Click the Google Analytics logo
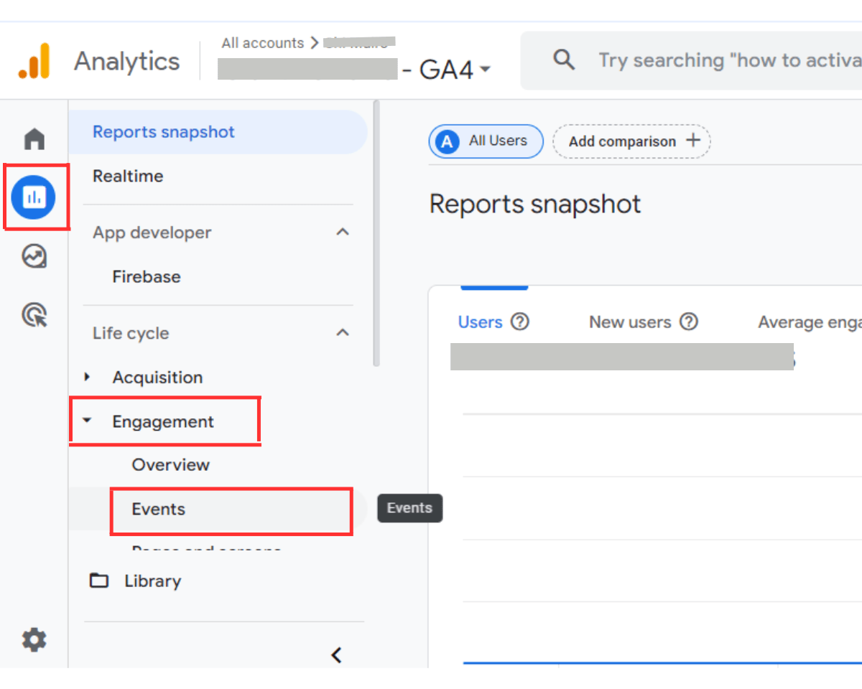The image size is (862, 689). (x=34, y=60)
